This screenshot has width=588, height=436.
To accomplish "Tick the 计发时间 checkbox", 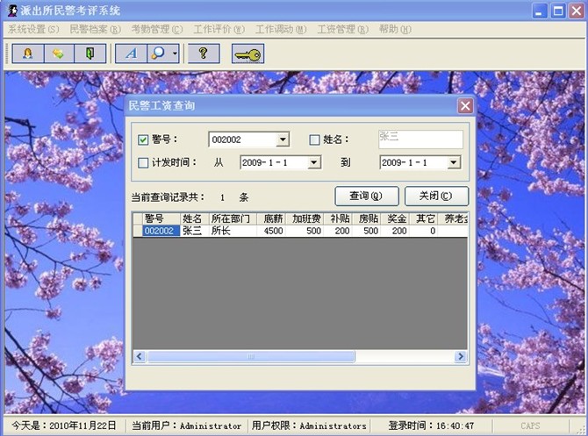I will 144,162.
